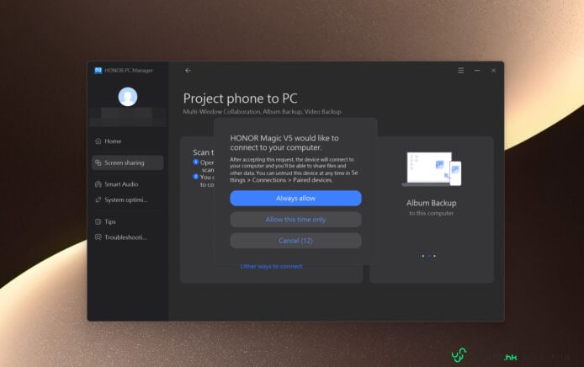The width and height of the screenshot is (584, 367).
Task: Open Smart Audio section
Action: [x=127, y=184]
